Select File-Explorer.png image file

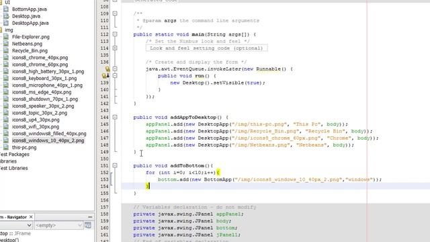pos(31,37)
